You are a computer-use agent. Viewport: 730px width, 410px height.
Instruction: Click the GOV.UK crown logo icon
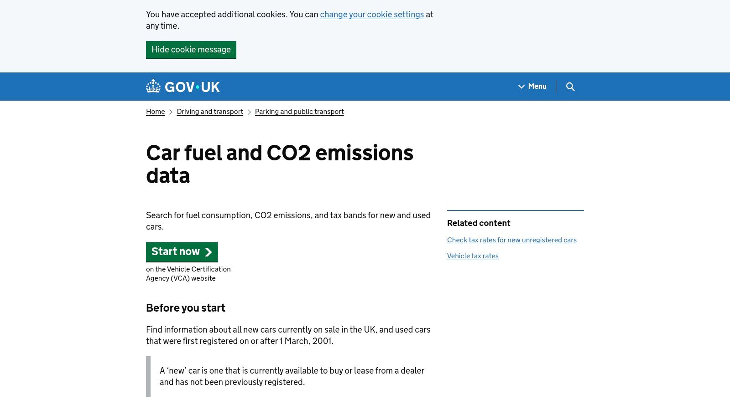click(x=153, y=86)
